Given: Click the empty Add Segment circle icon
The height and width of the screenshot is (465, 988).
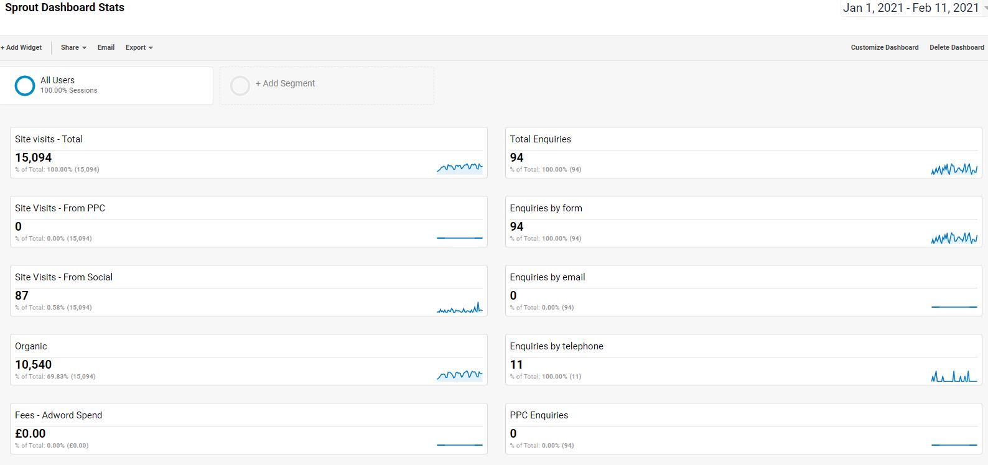Looking at the screenshot, I should coord(240,86).
